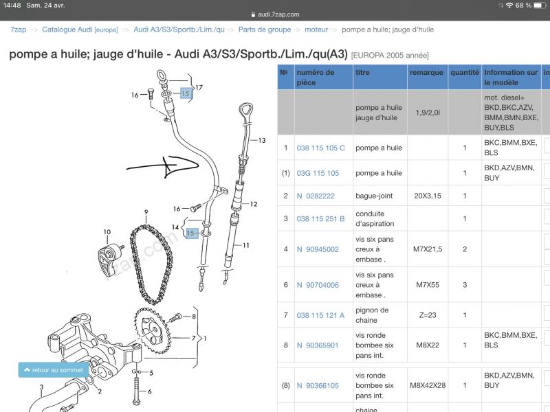
Task: Click callout 14 on the diagram
Action: tap(175, 227)
